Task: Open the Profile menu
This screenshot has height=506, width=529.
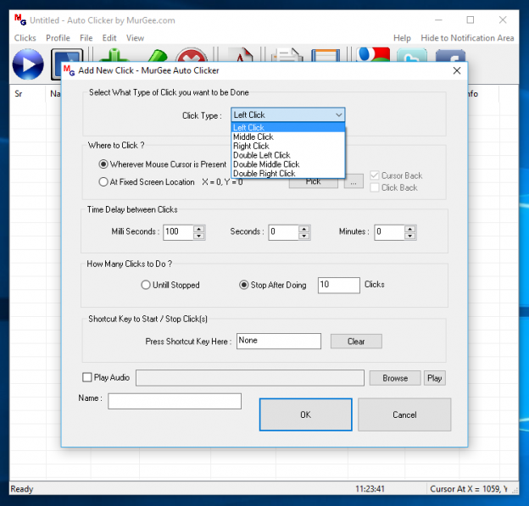Action: tap(58, 38)
